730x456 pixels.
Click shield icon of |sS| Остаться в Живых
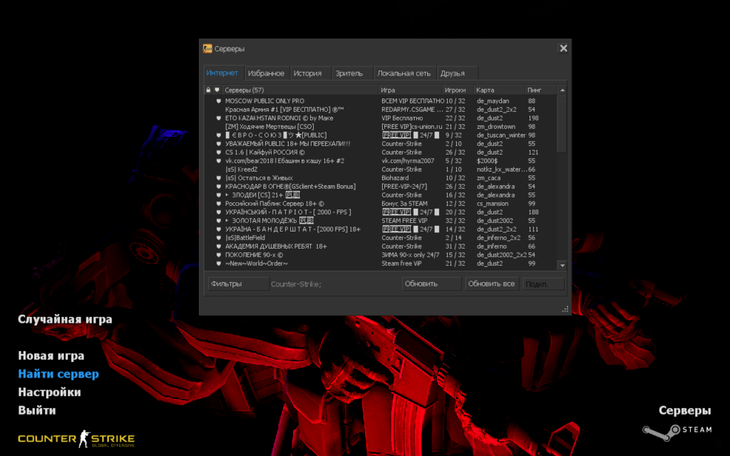218,178
